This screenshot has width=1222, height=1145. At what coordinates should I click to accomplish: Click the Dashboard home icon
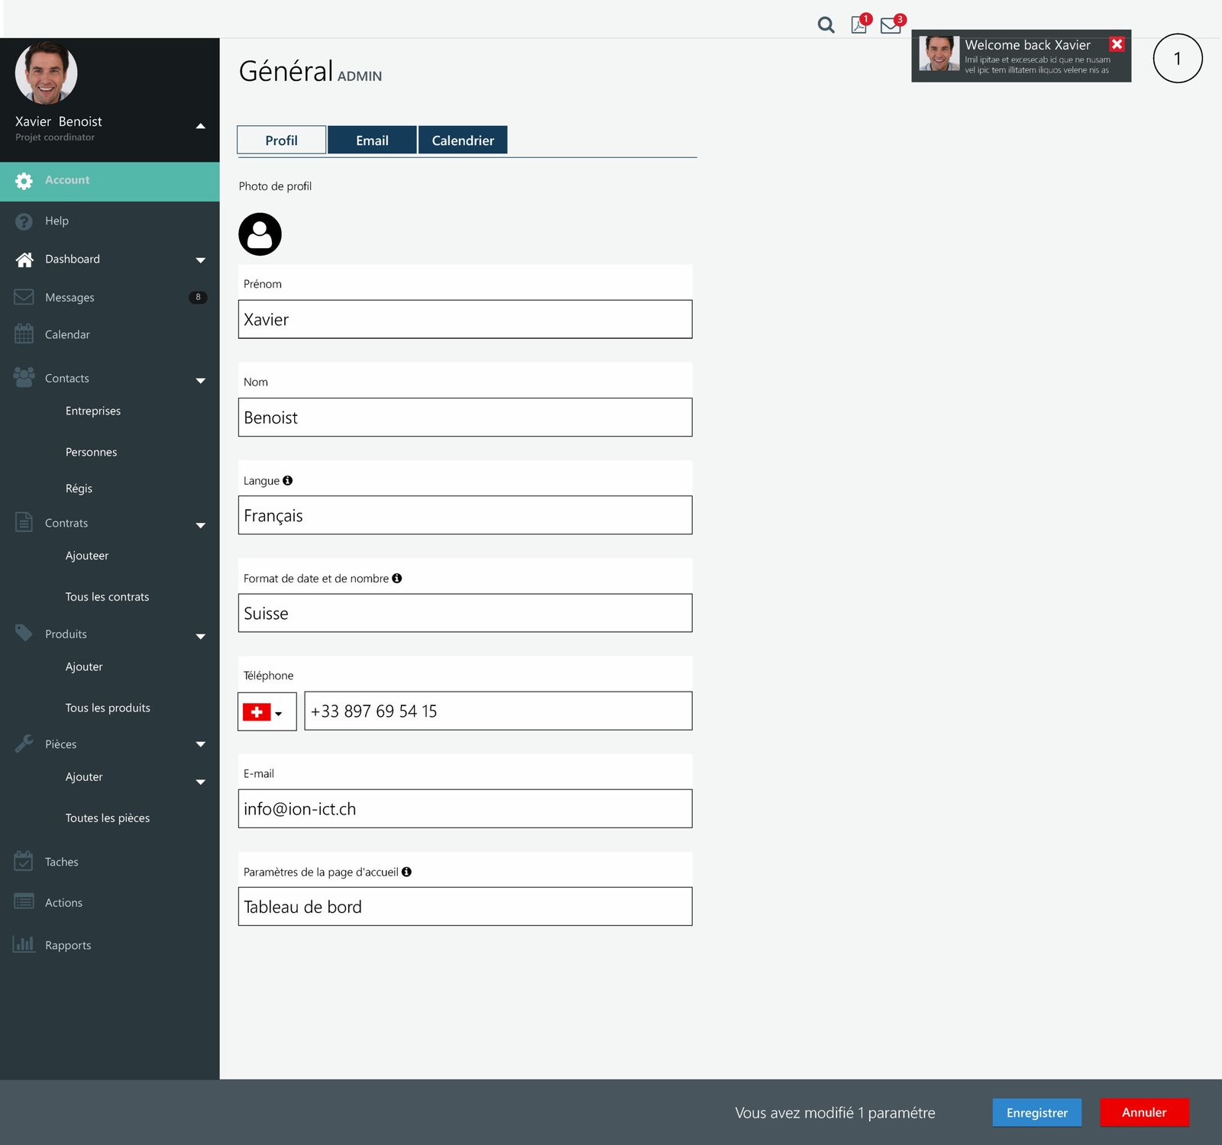tap(24, 259)
